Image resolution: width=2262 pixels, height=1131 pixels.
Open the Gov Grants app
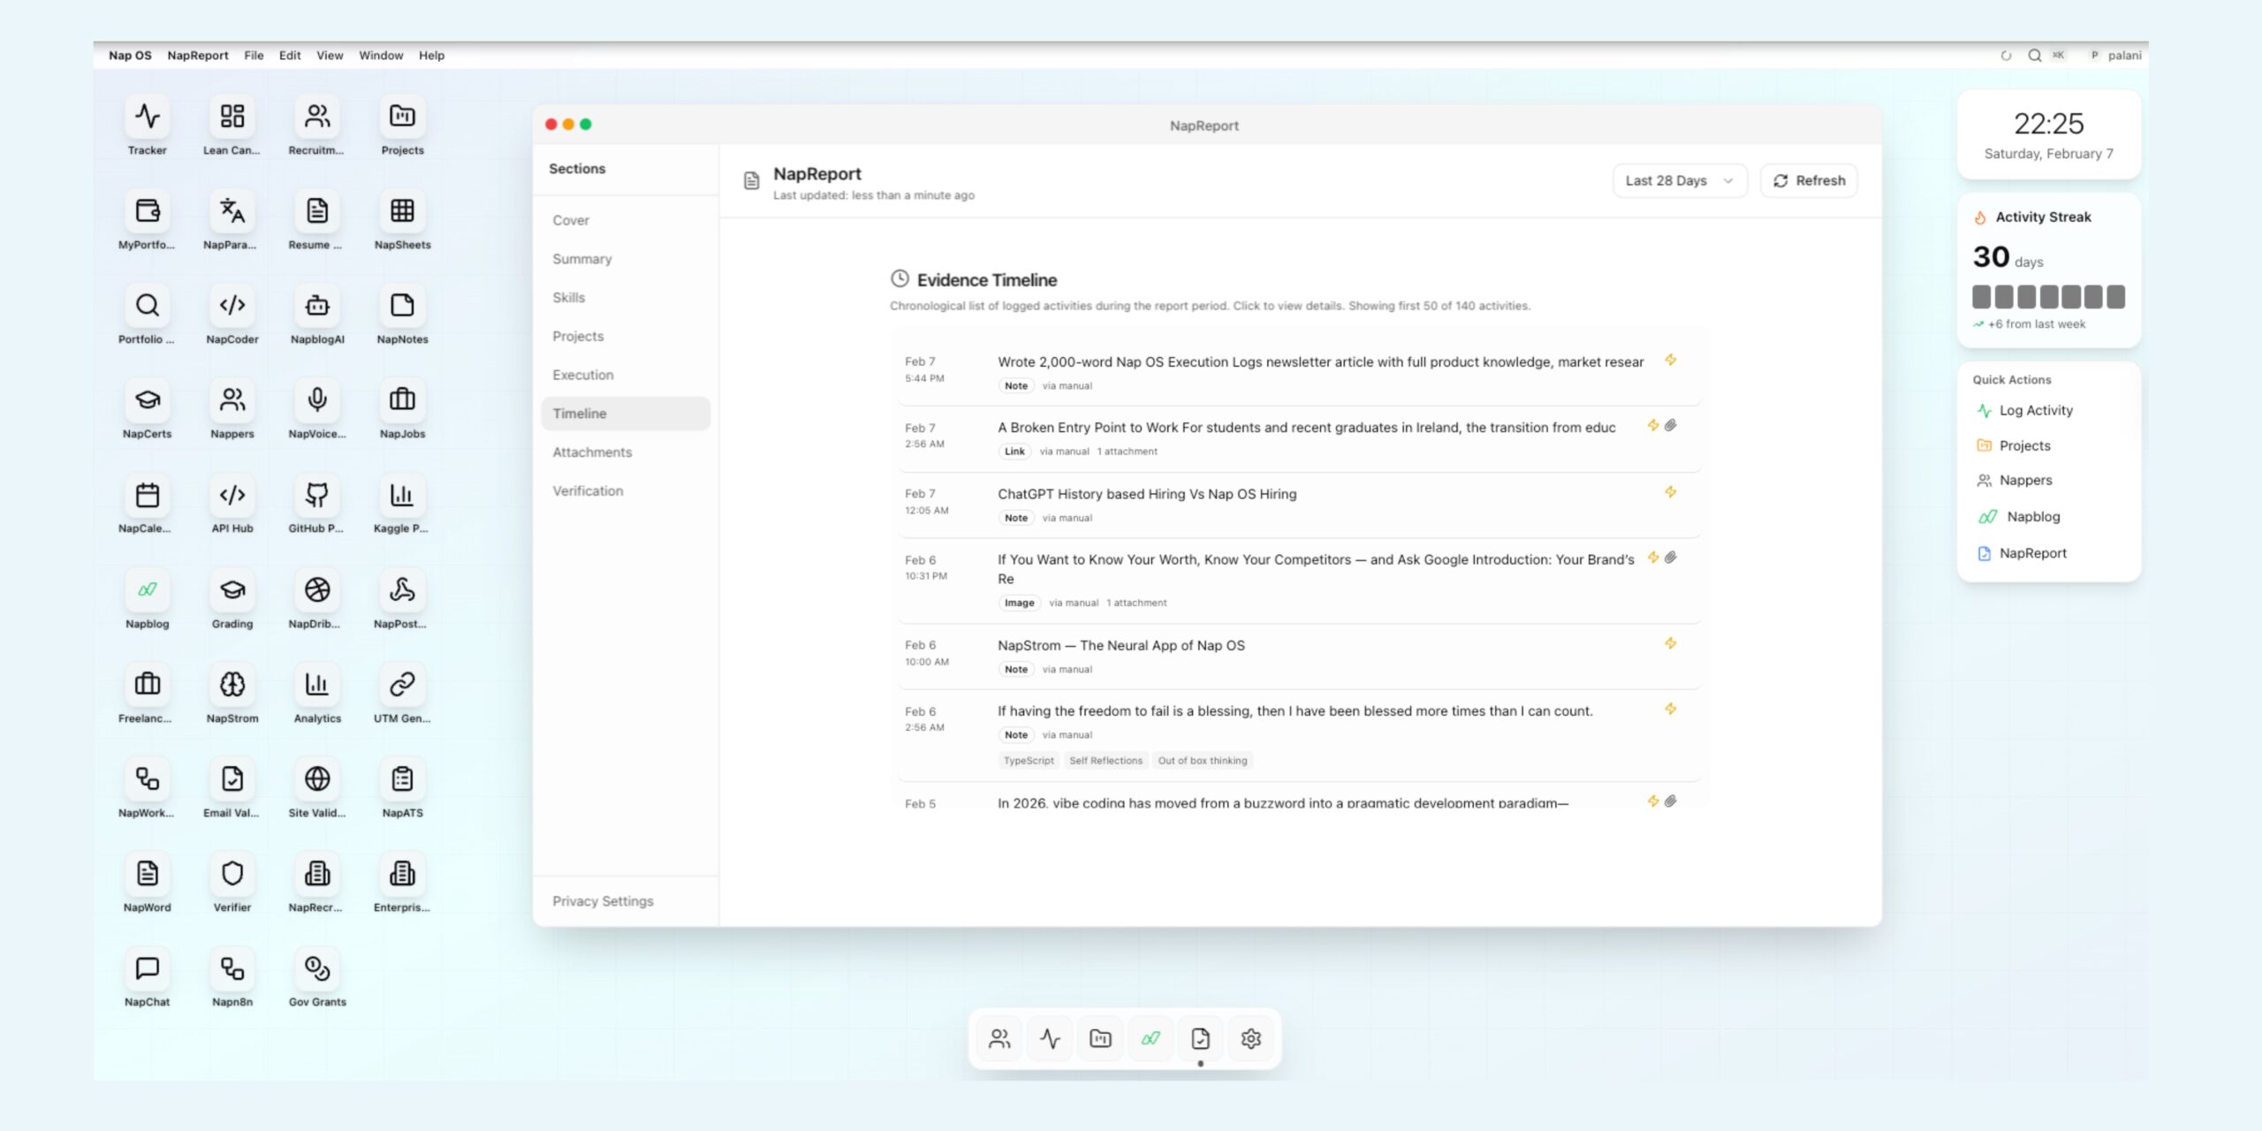coord(316,968)
